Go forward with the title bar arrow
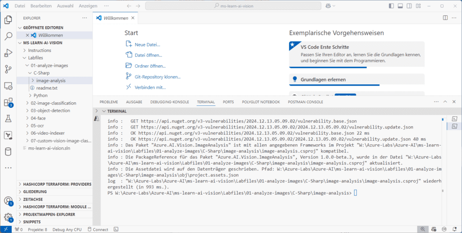The image size is (462, 233). tap(138, 6)
